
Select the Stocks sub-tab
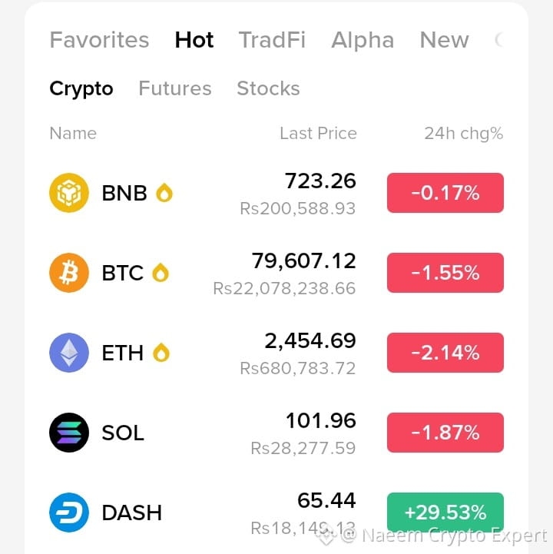pyautogui.click(x=268, y=88)
